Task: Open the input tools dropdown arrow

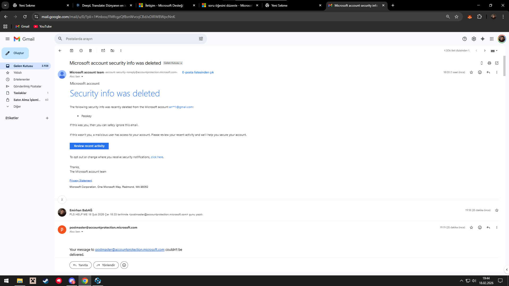Action: pyautogui.click(x=497, y=51)
